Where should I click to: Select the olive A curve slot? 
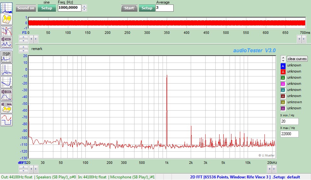pyautogui.click(x=283, y=102)
